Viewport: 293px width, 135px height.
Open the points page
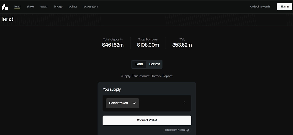73,6
